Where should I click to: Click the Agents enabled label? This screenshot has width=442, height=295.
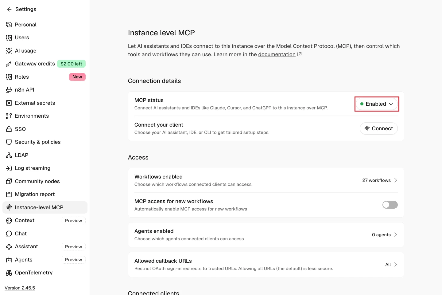click(x=154, y=231)
